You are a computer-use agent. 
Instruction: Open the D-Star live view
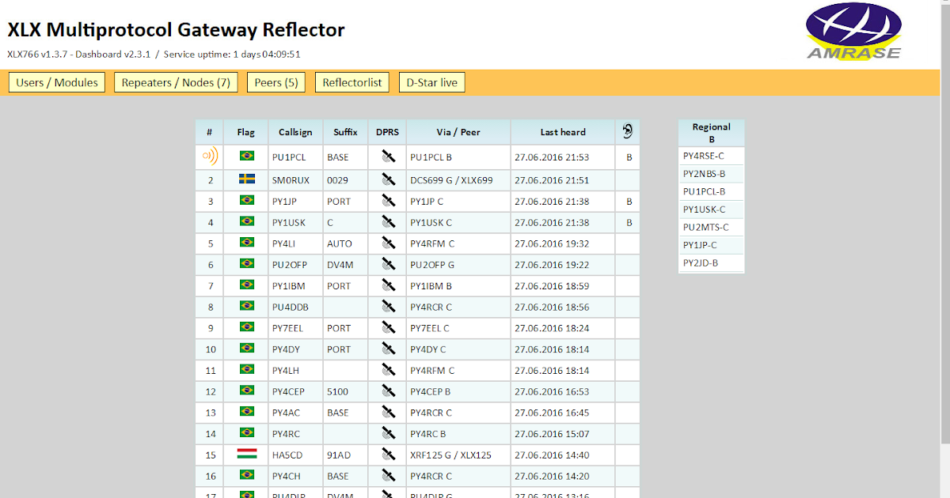431,81
